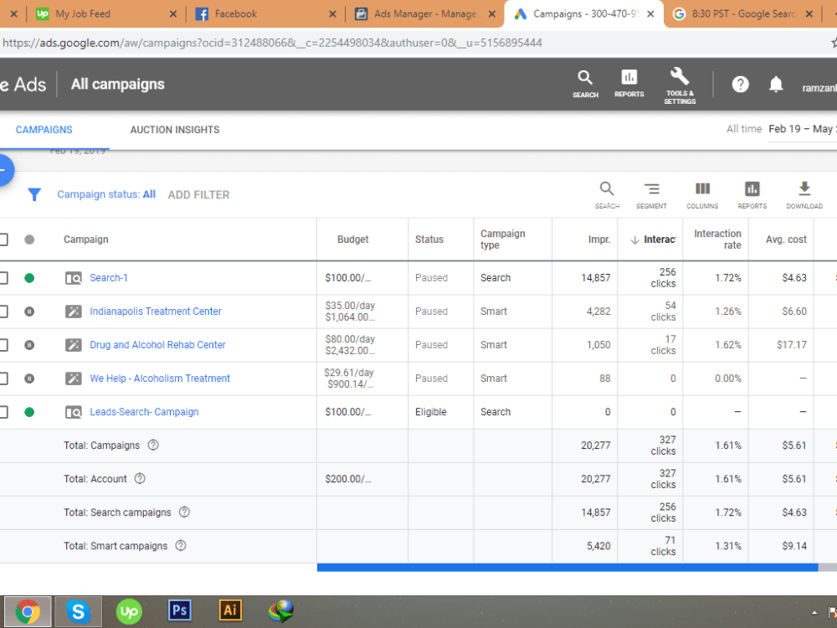Open Photoshop from the taskbar
The height and width of the screenshot is (628, 837).
pyautogui.click(x=179, y=610)
